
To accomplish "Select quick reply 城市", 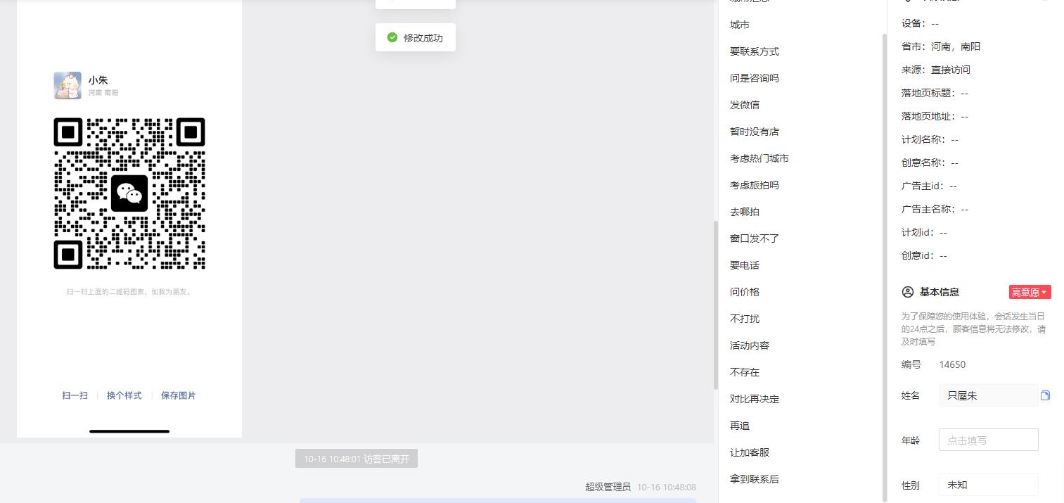I will point(740,25).
